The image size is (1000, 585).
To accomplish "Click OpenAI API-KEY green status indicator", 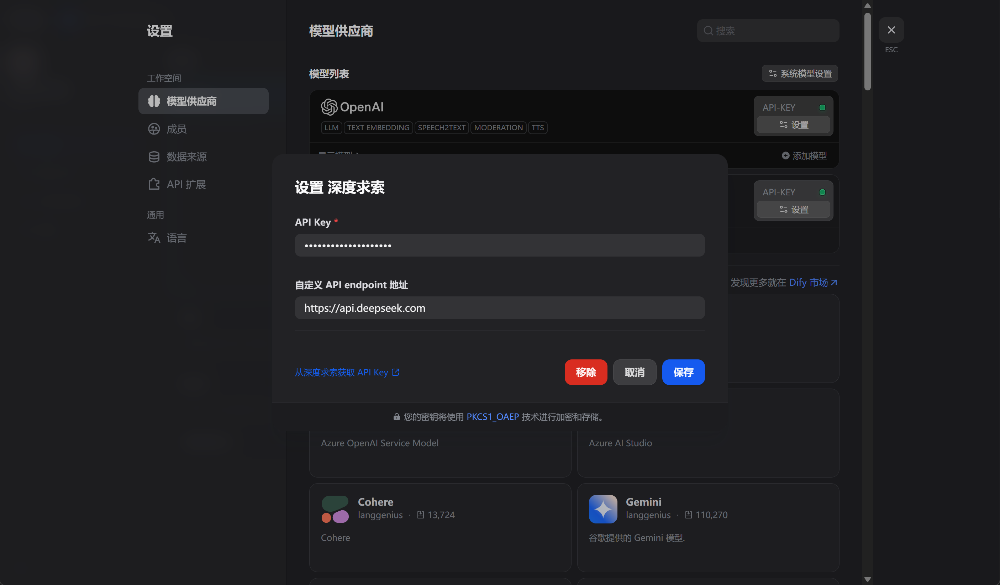I will [822, 107].
